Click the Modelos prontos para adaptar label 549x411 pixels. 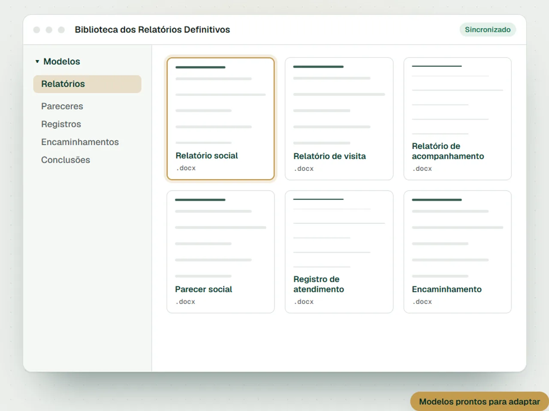[480, 402]
